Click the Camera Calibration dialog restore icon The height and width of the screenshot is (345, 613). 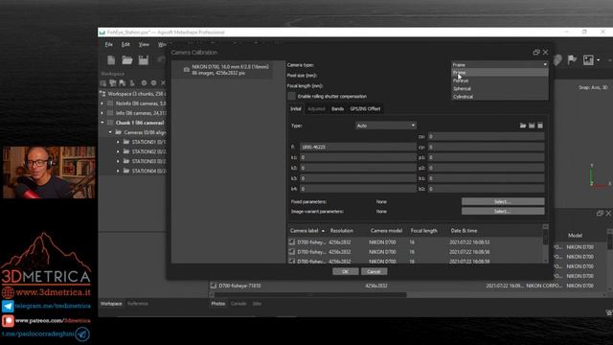click(536, 52)
